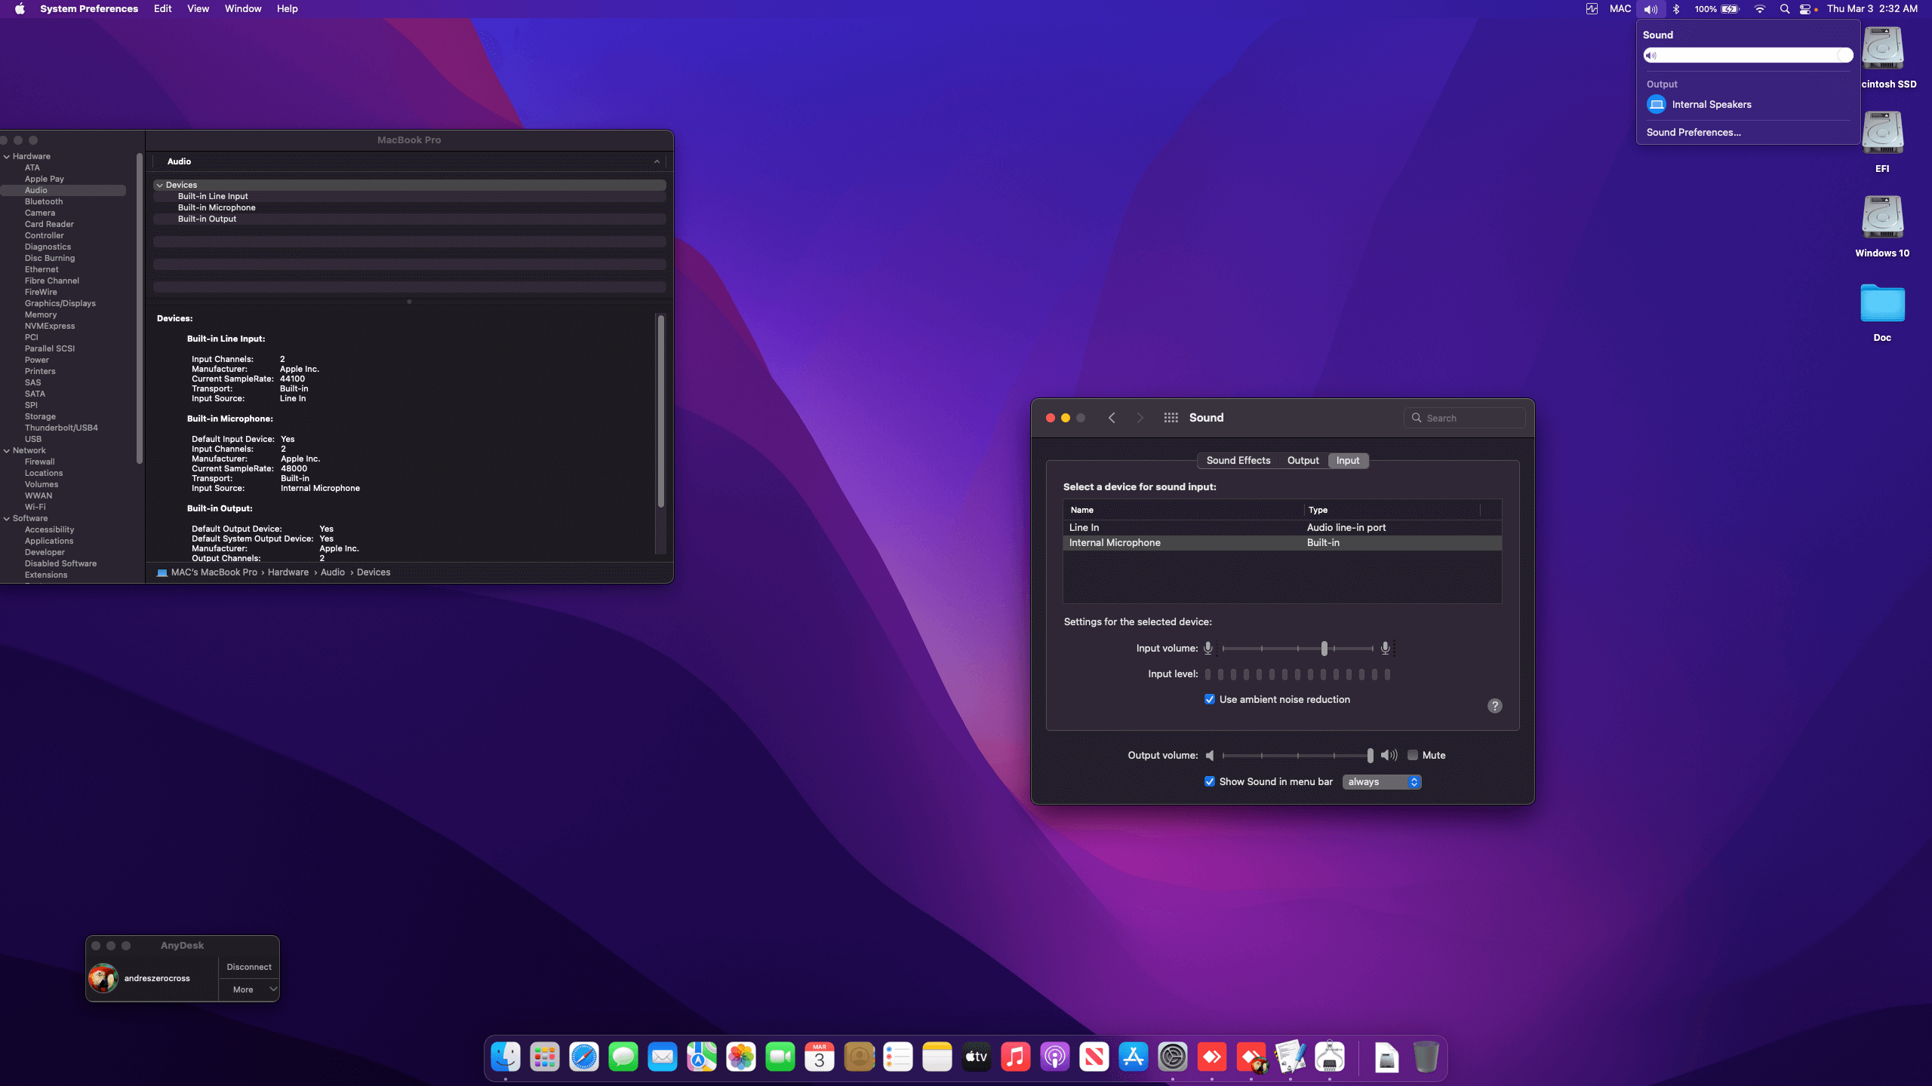
Task: Collapse the Hardware section in sidebar
Action: [7, 157]
